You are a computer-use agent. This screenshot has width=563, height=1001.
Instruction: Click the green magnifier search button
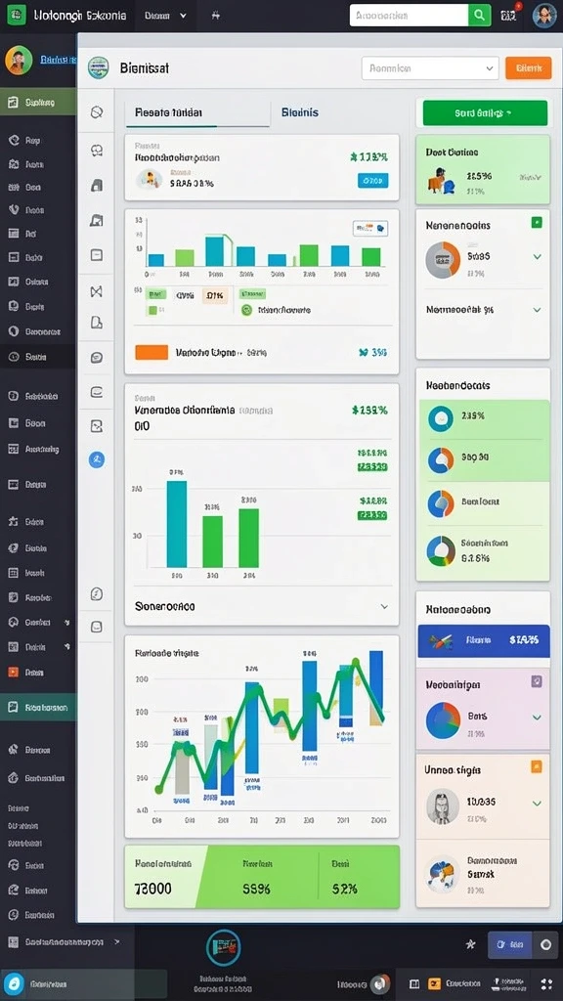(x=479, y=16)
